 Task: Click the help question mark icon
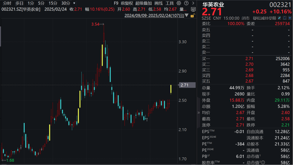(x=186, y=3)
